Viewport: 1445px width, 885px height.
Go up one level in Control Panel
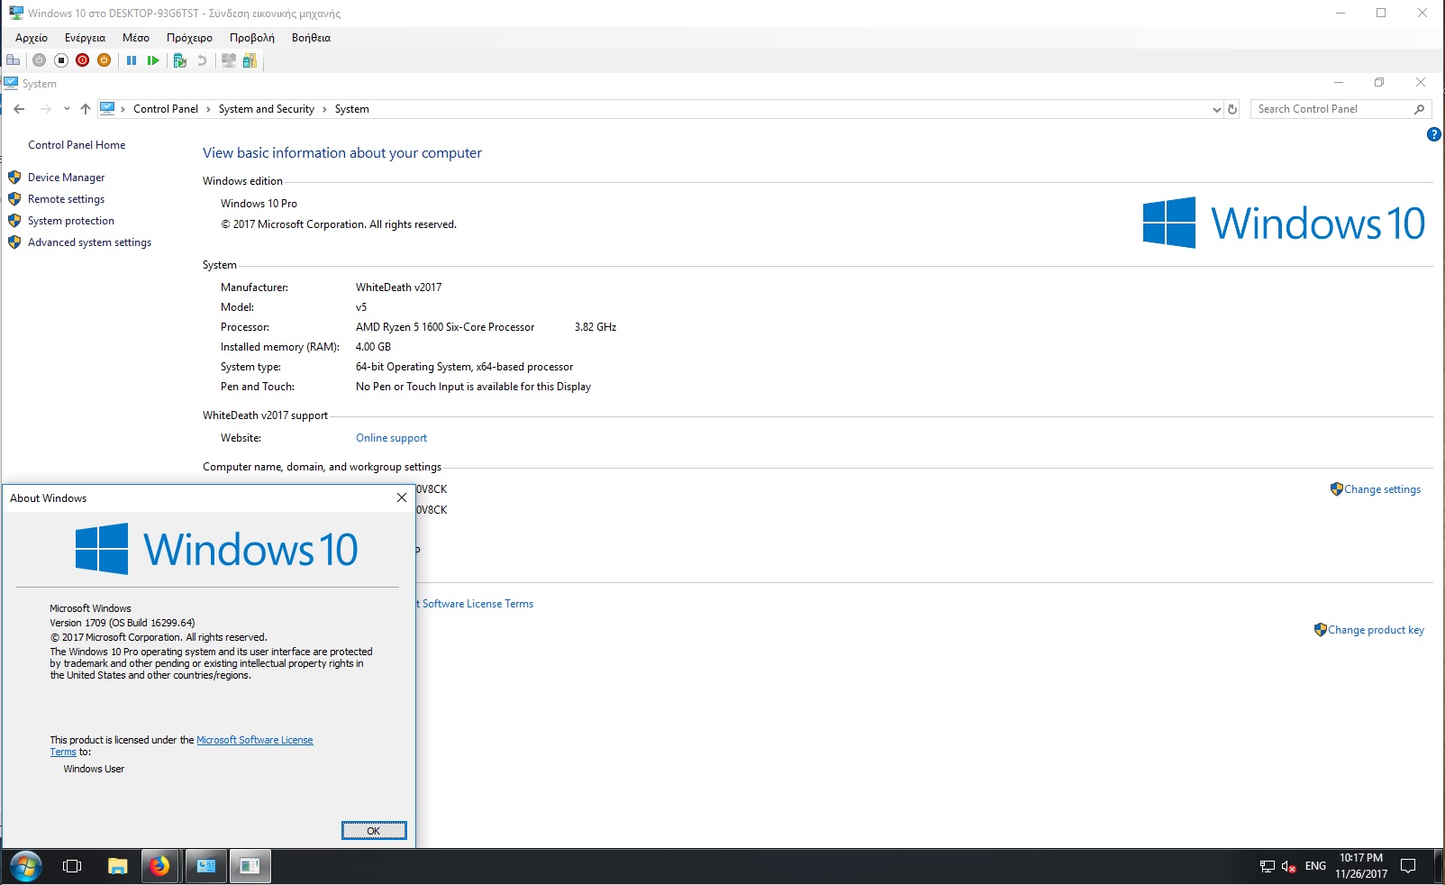coord(86,109)
